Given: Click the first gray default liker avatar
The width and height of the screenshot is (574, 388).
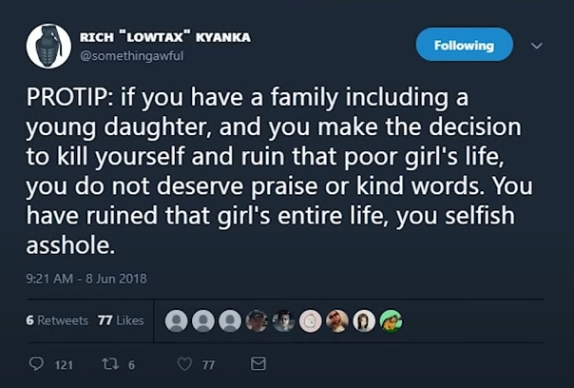Looking at the screenshot, I should click(x=177, y=320).
